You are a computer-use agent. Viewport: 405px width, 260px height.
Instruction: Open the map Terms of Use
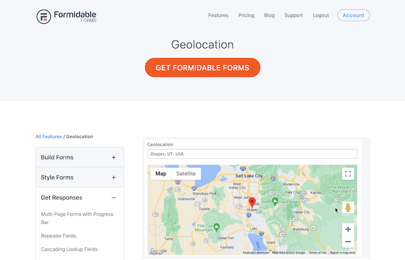(x=318, y=252)
